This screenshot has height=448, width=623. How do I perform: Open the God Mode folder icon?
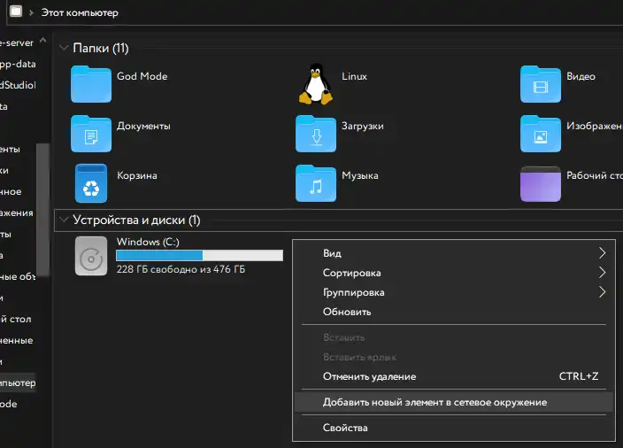coord(91,85)
